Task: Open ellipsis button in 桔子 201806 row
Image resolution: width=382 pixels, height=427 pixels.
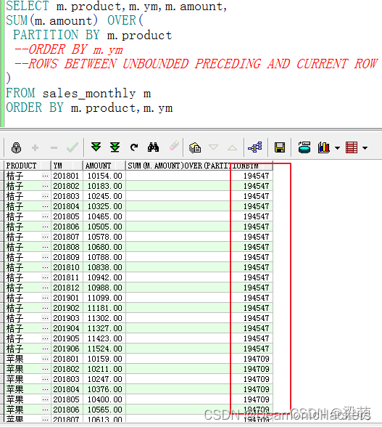Action: tap(46, 227)
